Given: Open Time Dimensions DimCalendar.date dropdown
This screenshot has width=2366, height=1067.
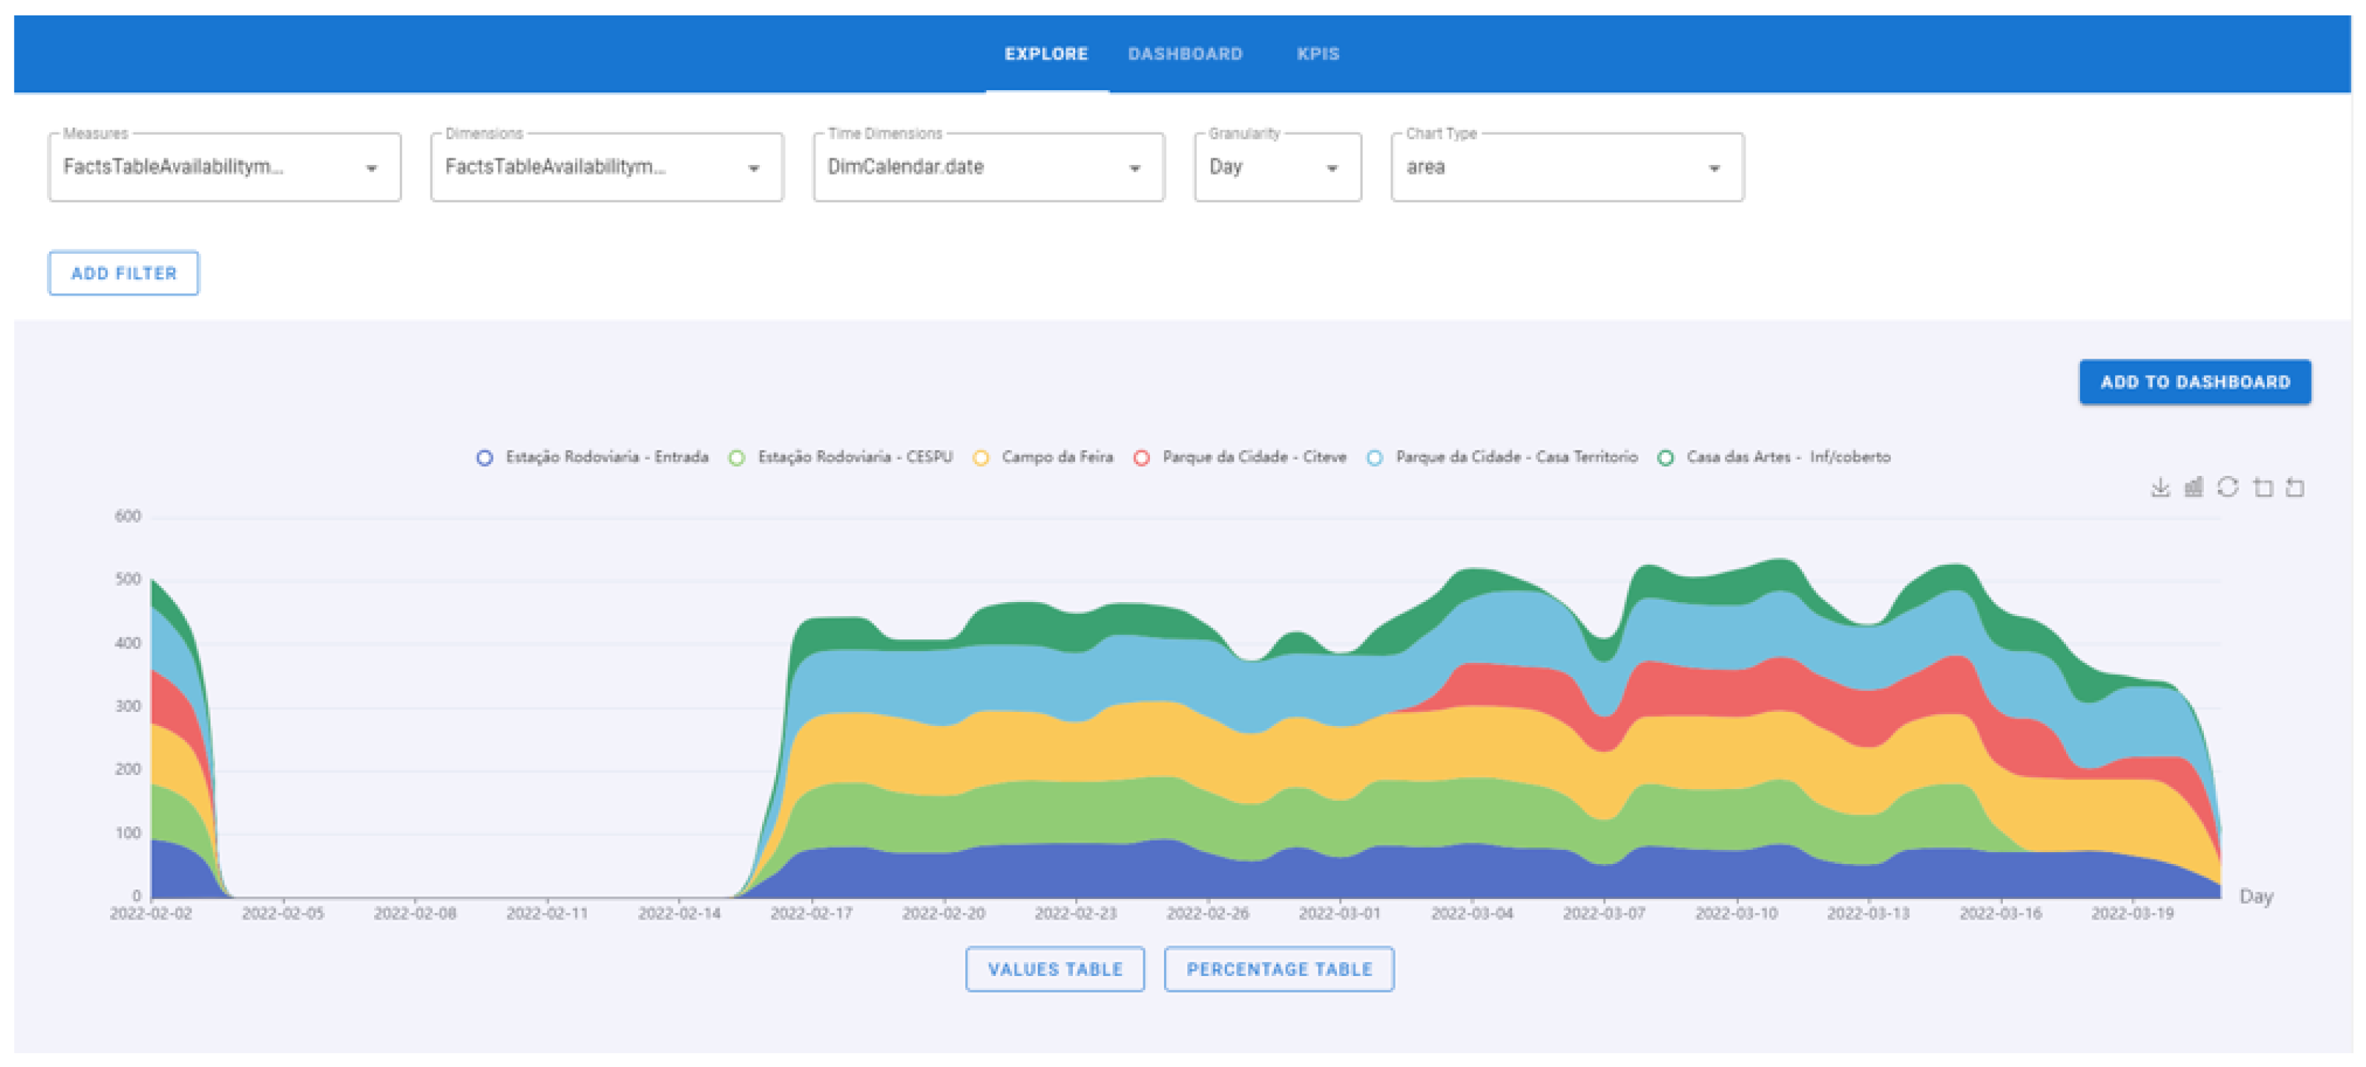Looking at the screenshot, I should [989, 167].
